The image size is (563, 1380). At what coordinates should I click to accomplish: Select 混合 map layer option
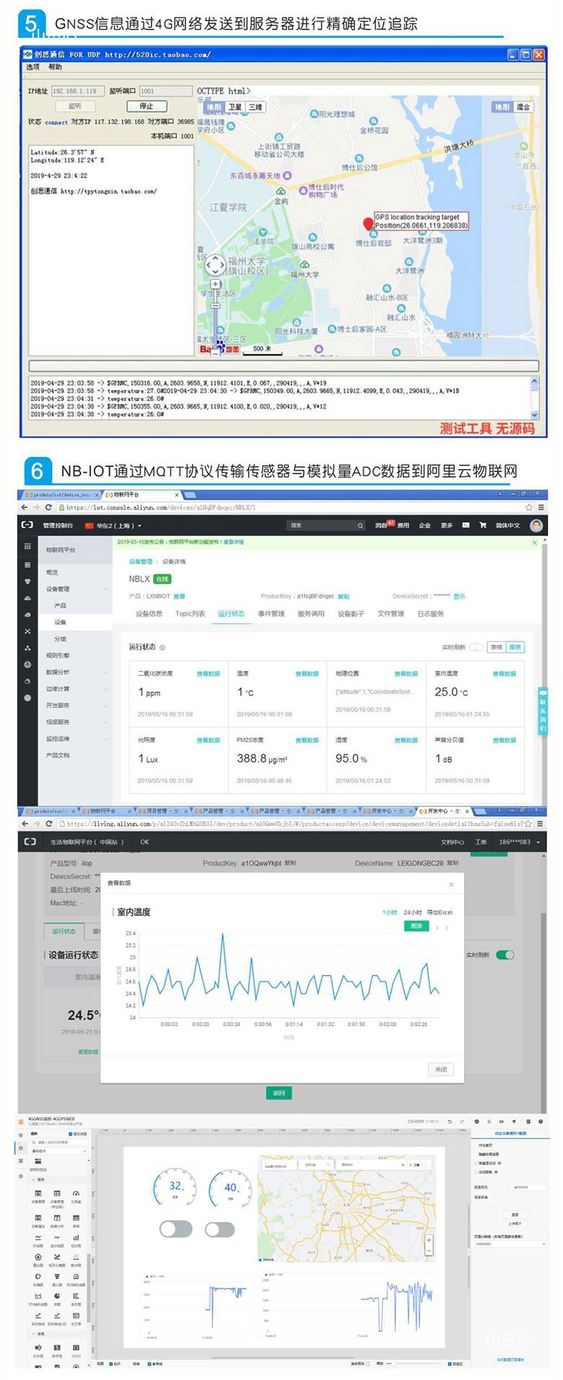pos(523,107)
